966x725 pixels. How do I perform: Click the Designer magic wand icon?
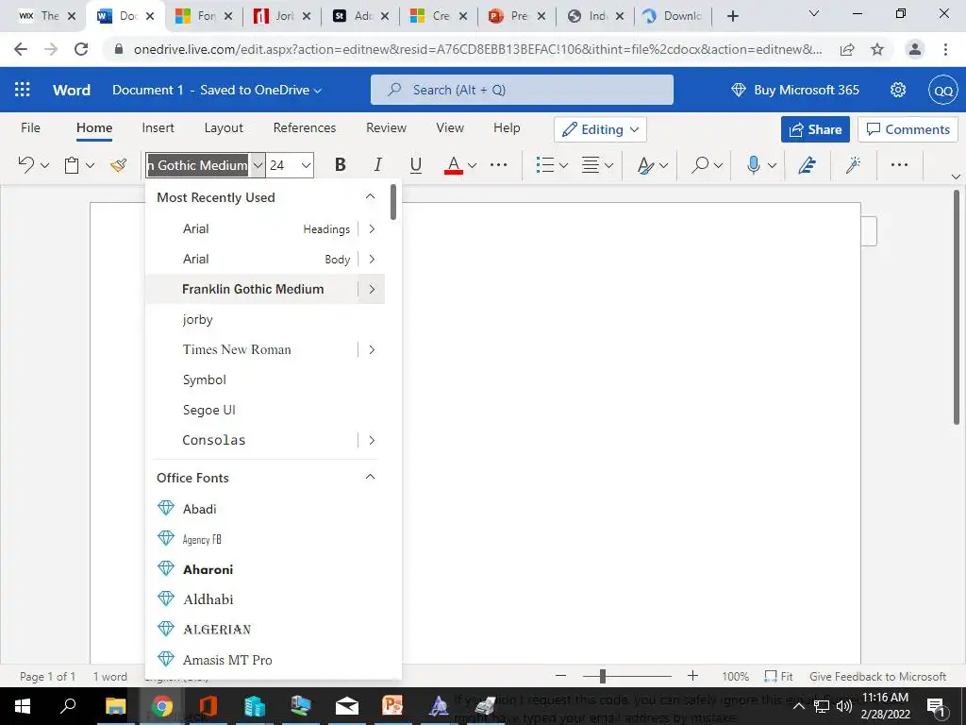click(x=853, y=165)
